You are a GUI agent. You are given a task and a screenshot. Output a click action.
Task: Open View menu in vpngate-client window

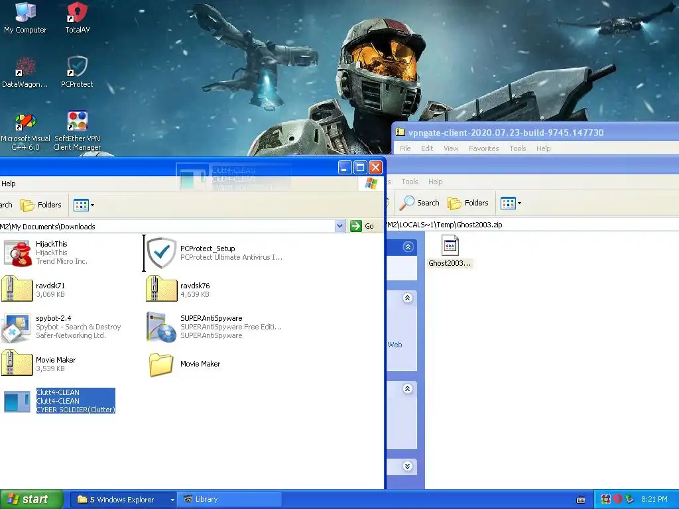[451, 148]
